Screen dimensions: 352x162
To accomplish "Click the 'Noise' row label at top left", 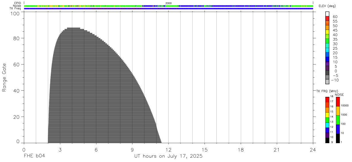I will [x=17, y=6].
